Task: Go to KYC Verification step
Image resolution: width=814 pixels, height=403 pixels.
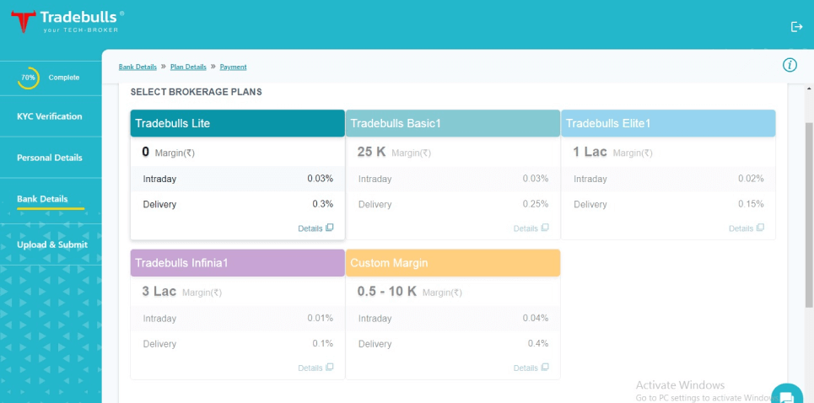Action: click(50, 116)
